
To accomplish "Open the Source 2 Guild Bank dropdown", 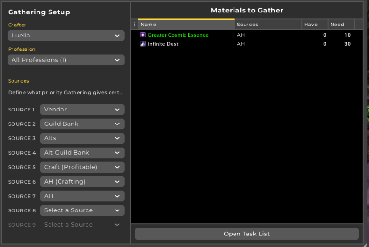I will [82, 124].
